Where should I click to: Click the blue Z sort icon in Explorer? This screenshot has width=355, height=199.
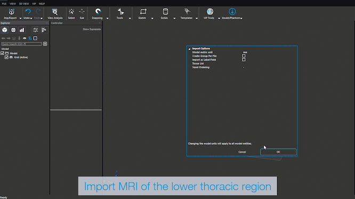tap(30, 38)
